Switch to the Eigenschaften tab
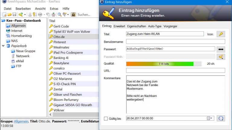The width and height of the screenshot is (232, 130). tap(137, 26)
